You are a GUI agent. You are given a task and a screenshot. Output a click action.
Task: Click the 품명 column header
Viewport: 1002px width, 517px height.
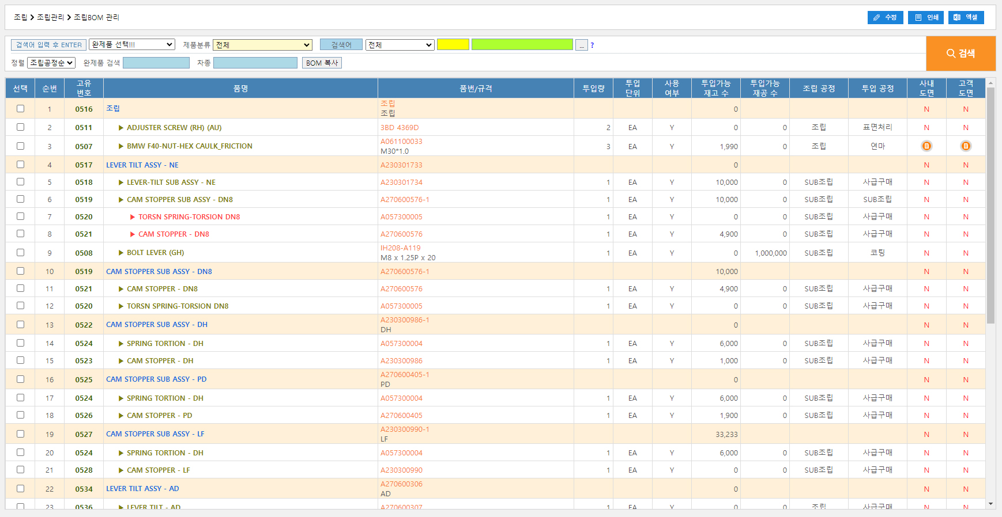tap(240, 89)
